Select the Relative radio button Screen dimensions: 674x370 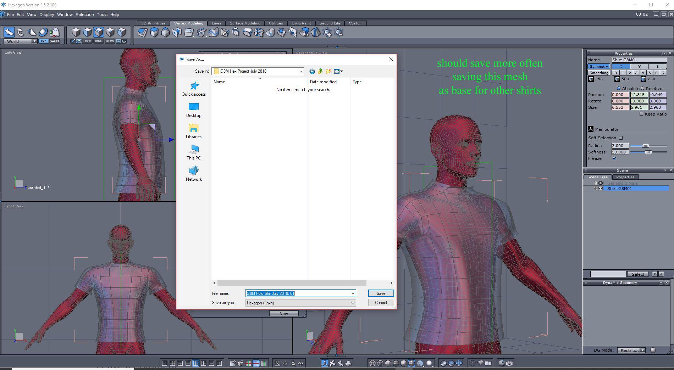[642, 89]
